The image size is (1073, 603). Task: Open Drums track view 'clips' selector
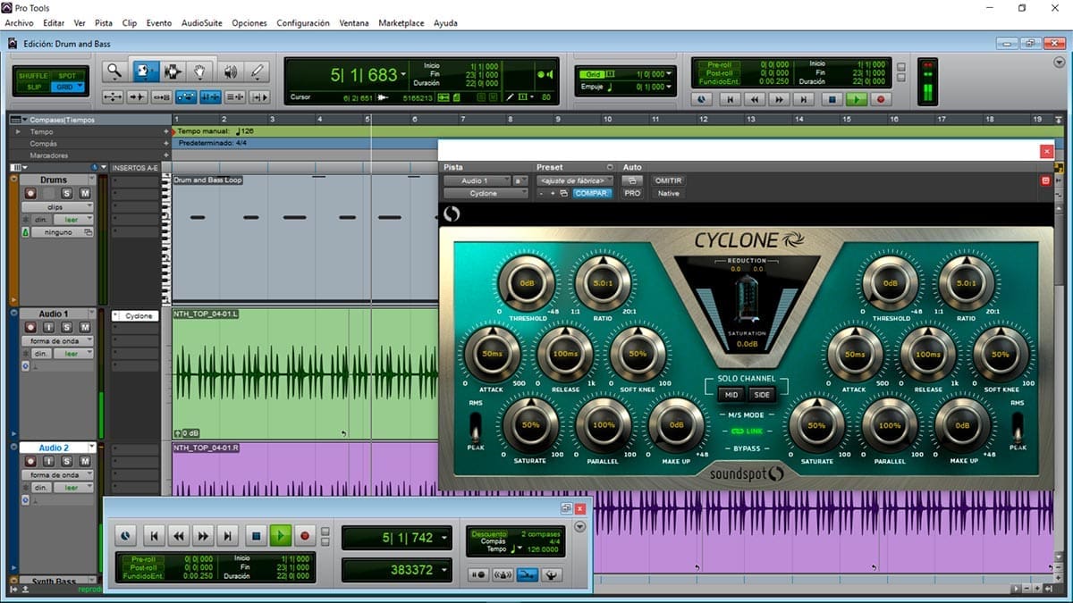point(57,206)
